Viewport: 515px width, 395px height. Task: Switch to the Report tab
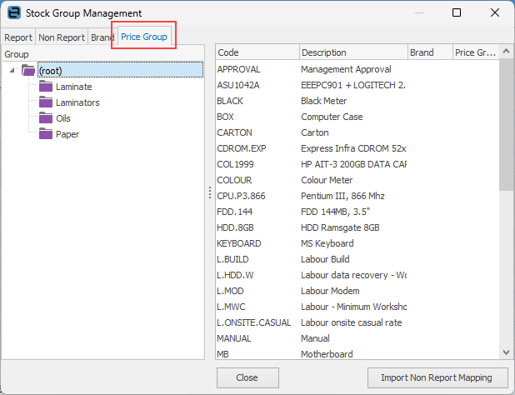click(x=18, y=37)
